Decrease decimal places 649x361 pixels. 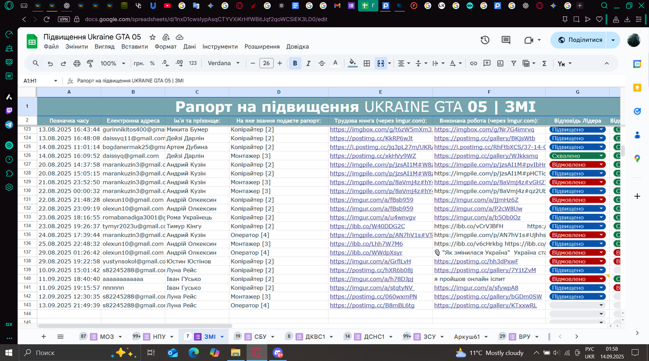[x=165, y=63]
